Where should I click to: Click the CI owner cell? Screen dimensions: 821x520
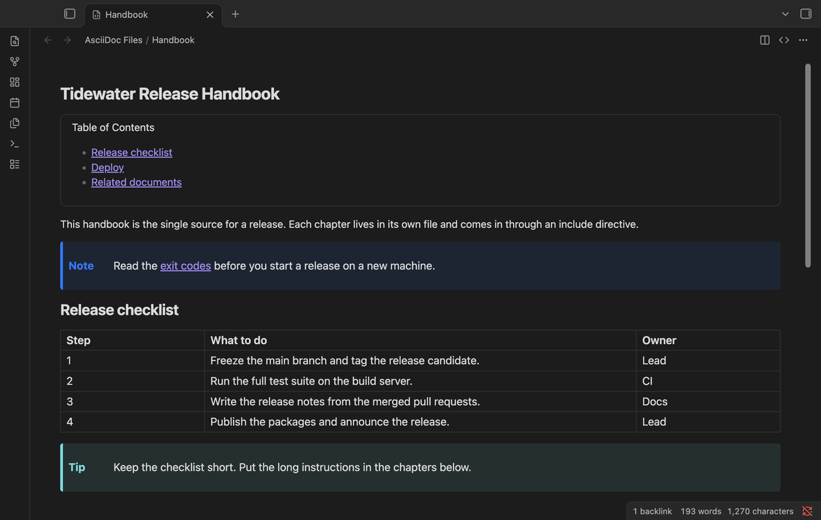tap(708, 381)
